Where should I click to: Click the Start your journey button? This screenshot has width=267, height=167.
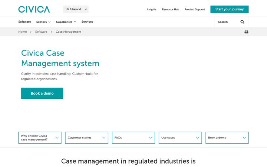230,9
